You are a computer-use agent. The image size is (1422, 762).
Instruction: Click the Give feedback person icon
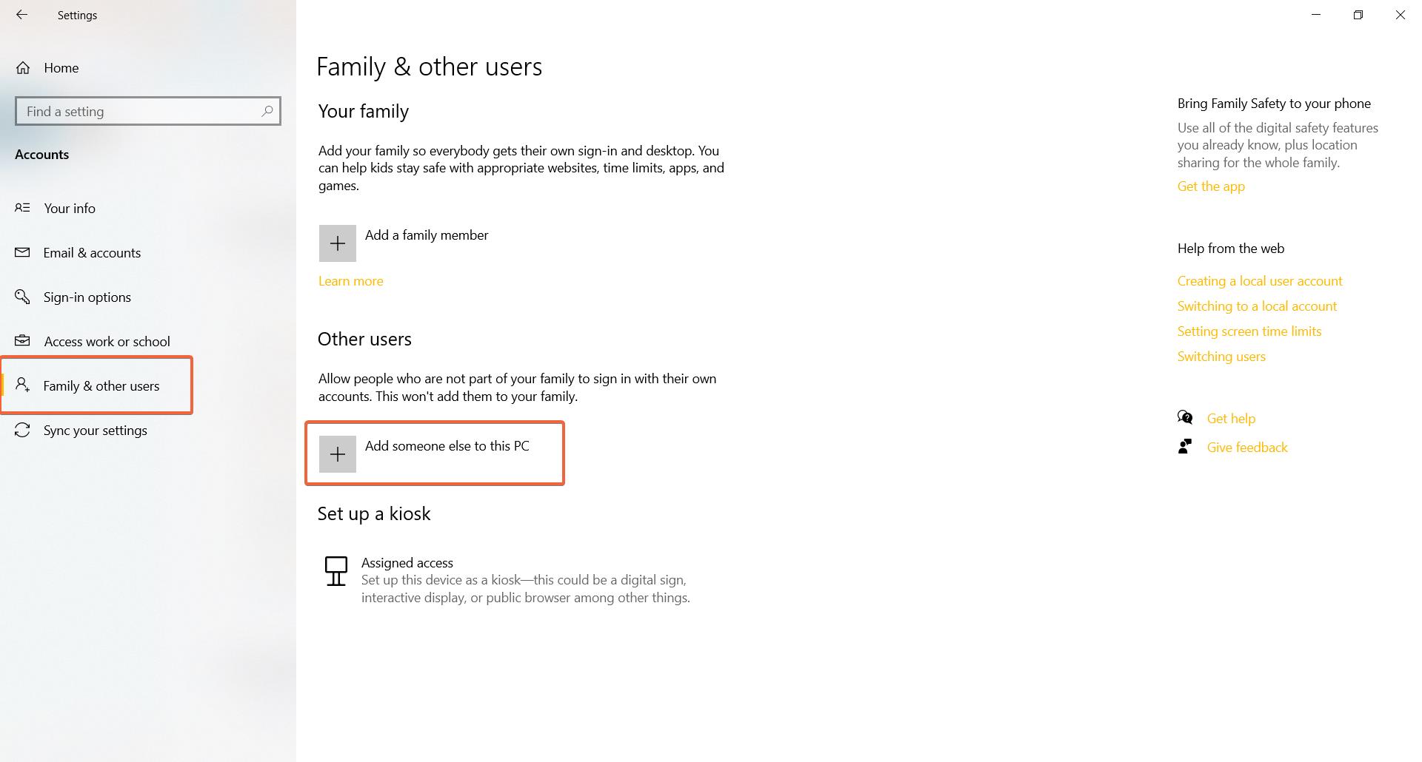[1186, 446]
